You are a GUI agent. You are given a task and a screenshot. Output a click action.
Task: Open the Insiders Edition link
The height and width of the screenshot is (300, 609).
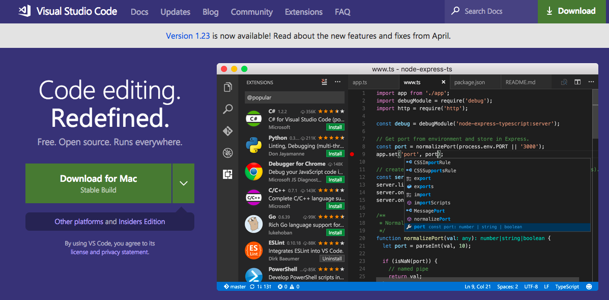point(142,222)
